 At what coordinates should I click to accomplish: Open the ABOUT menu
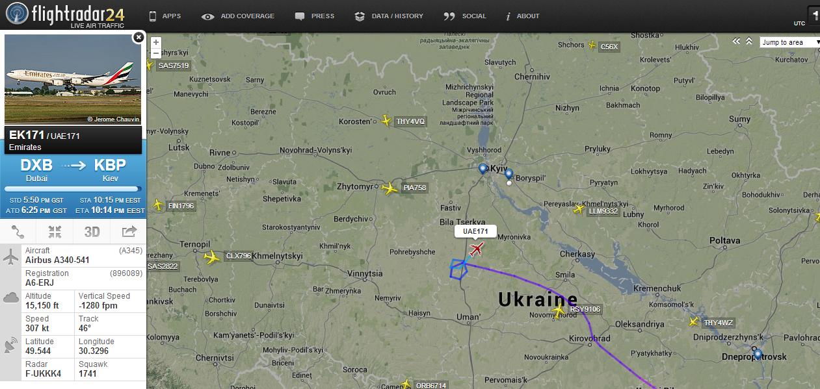click(522, 16)
